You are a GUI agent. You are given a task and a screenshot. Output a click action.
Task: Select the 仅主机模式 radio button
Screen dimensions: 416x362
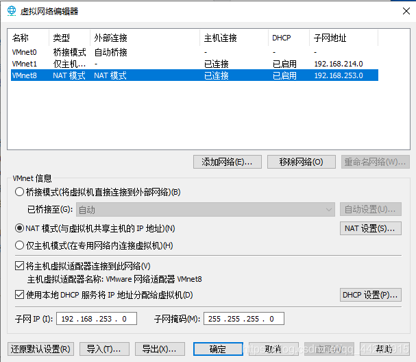(x=19, y=245)
